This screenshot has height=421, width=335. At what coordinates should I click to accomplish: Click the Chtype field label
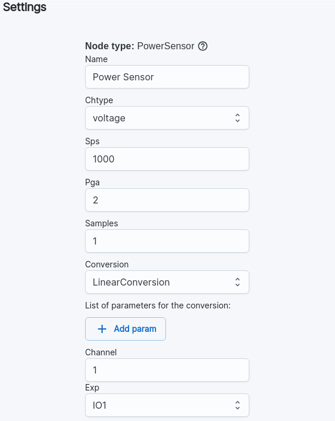99,100
